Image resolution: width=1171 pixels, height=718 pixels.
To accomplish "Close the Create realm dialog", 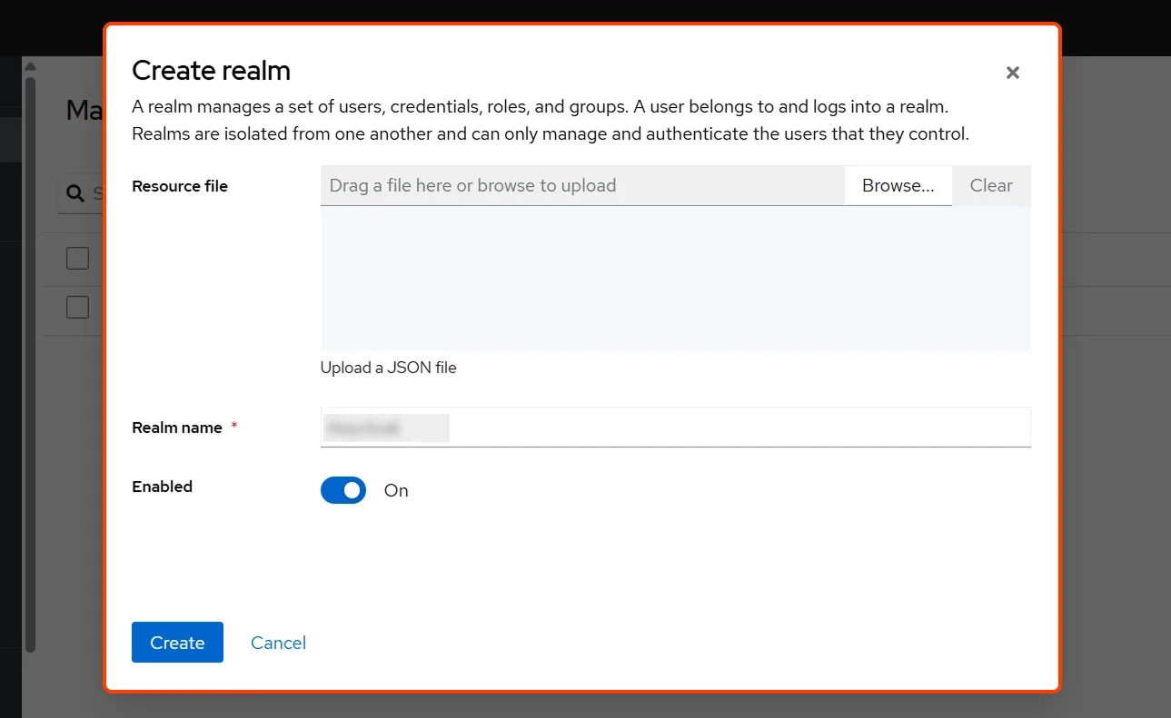I will [x=1013, y=73].
